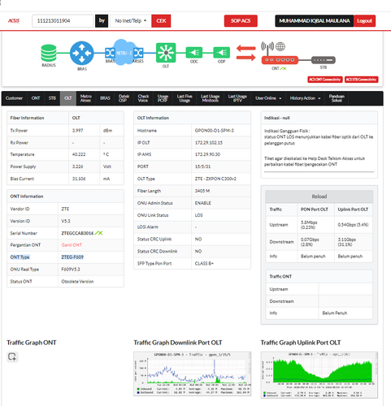The height and width of the screenshot is (406, 391).
Task: Open the Metro Akses tab
Action: (85, 98)
